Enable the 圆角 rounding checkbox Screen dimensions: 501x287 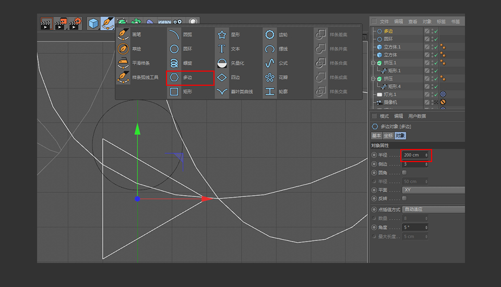[404, 173]
